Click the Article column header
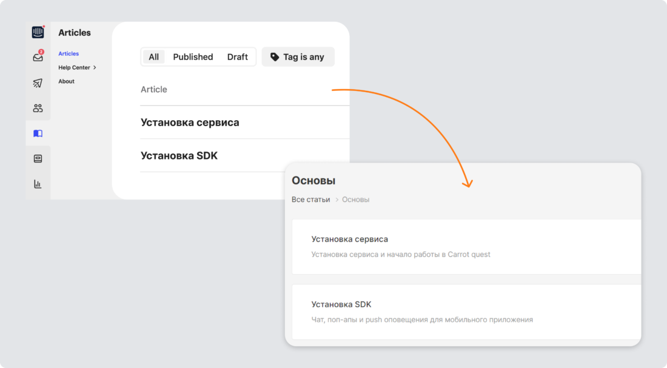 coord(154,89)
